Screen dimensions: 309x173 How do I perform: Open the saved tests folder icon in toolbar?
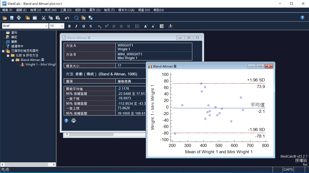pyautogui.click(x=28, y=18)
